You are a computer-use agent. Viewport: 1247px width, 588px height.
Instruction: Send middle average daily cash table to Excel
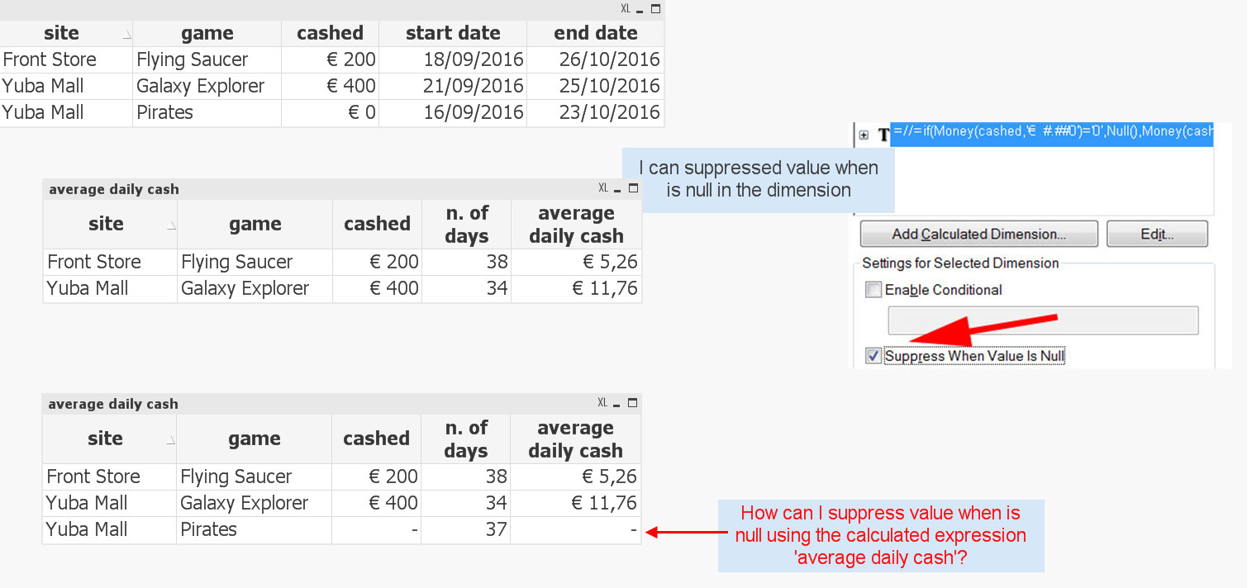click(x=603, y=188)
